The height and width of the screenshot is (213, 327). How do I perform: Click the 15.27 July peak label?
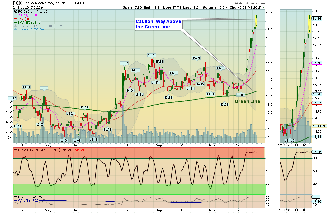tap(124, 63)
